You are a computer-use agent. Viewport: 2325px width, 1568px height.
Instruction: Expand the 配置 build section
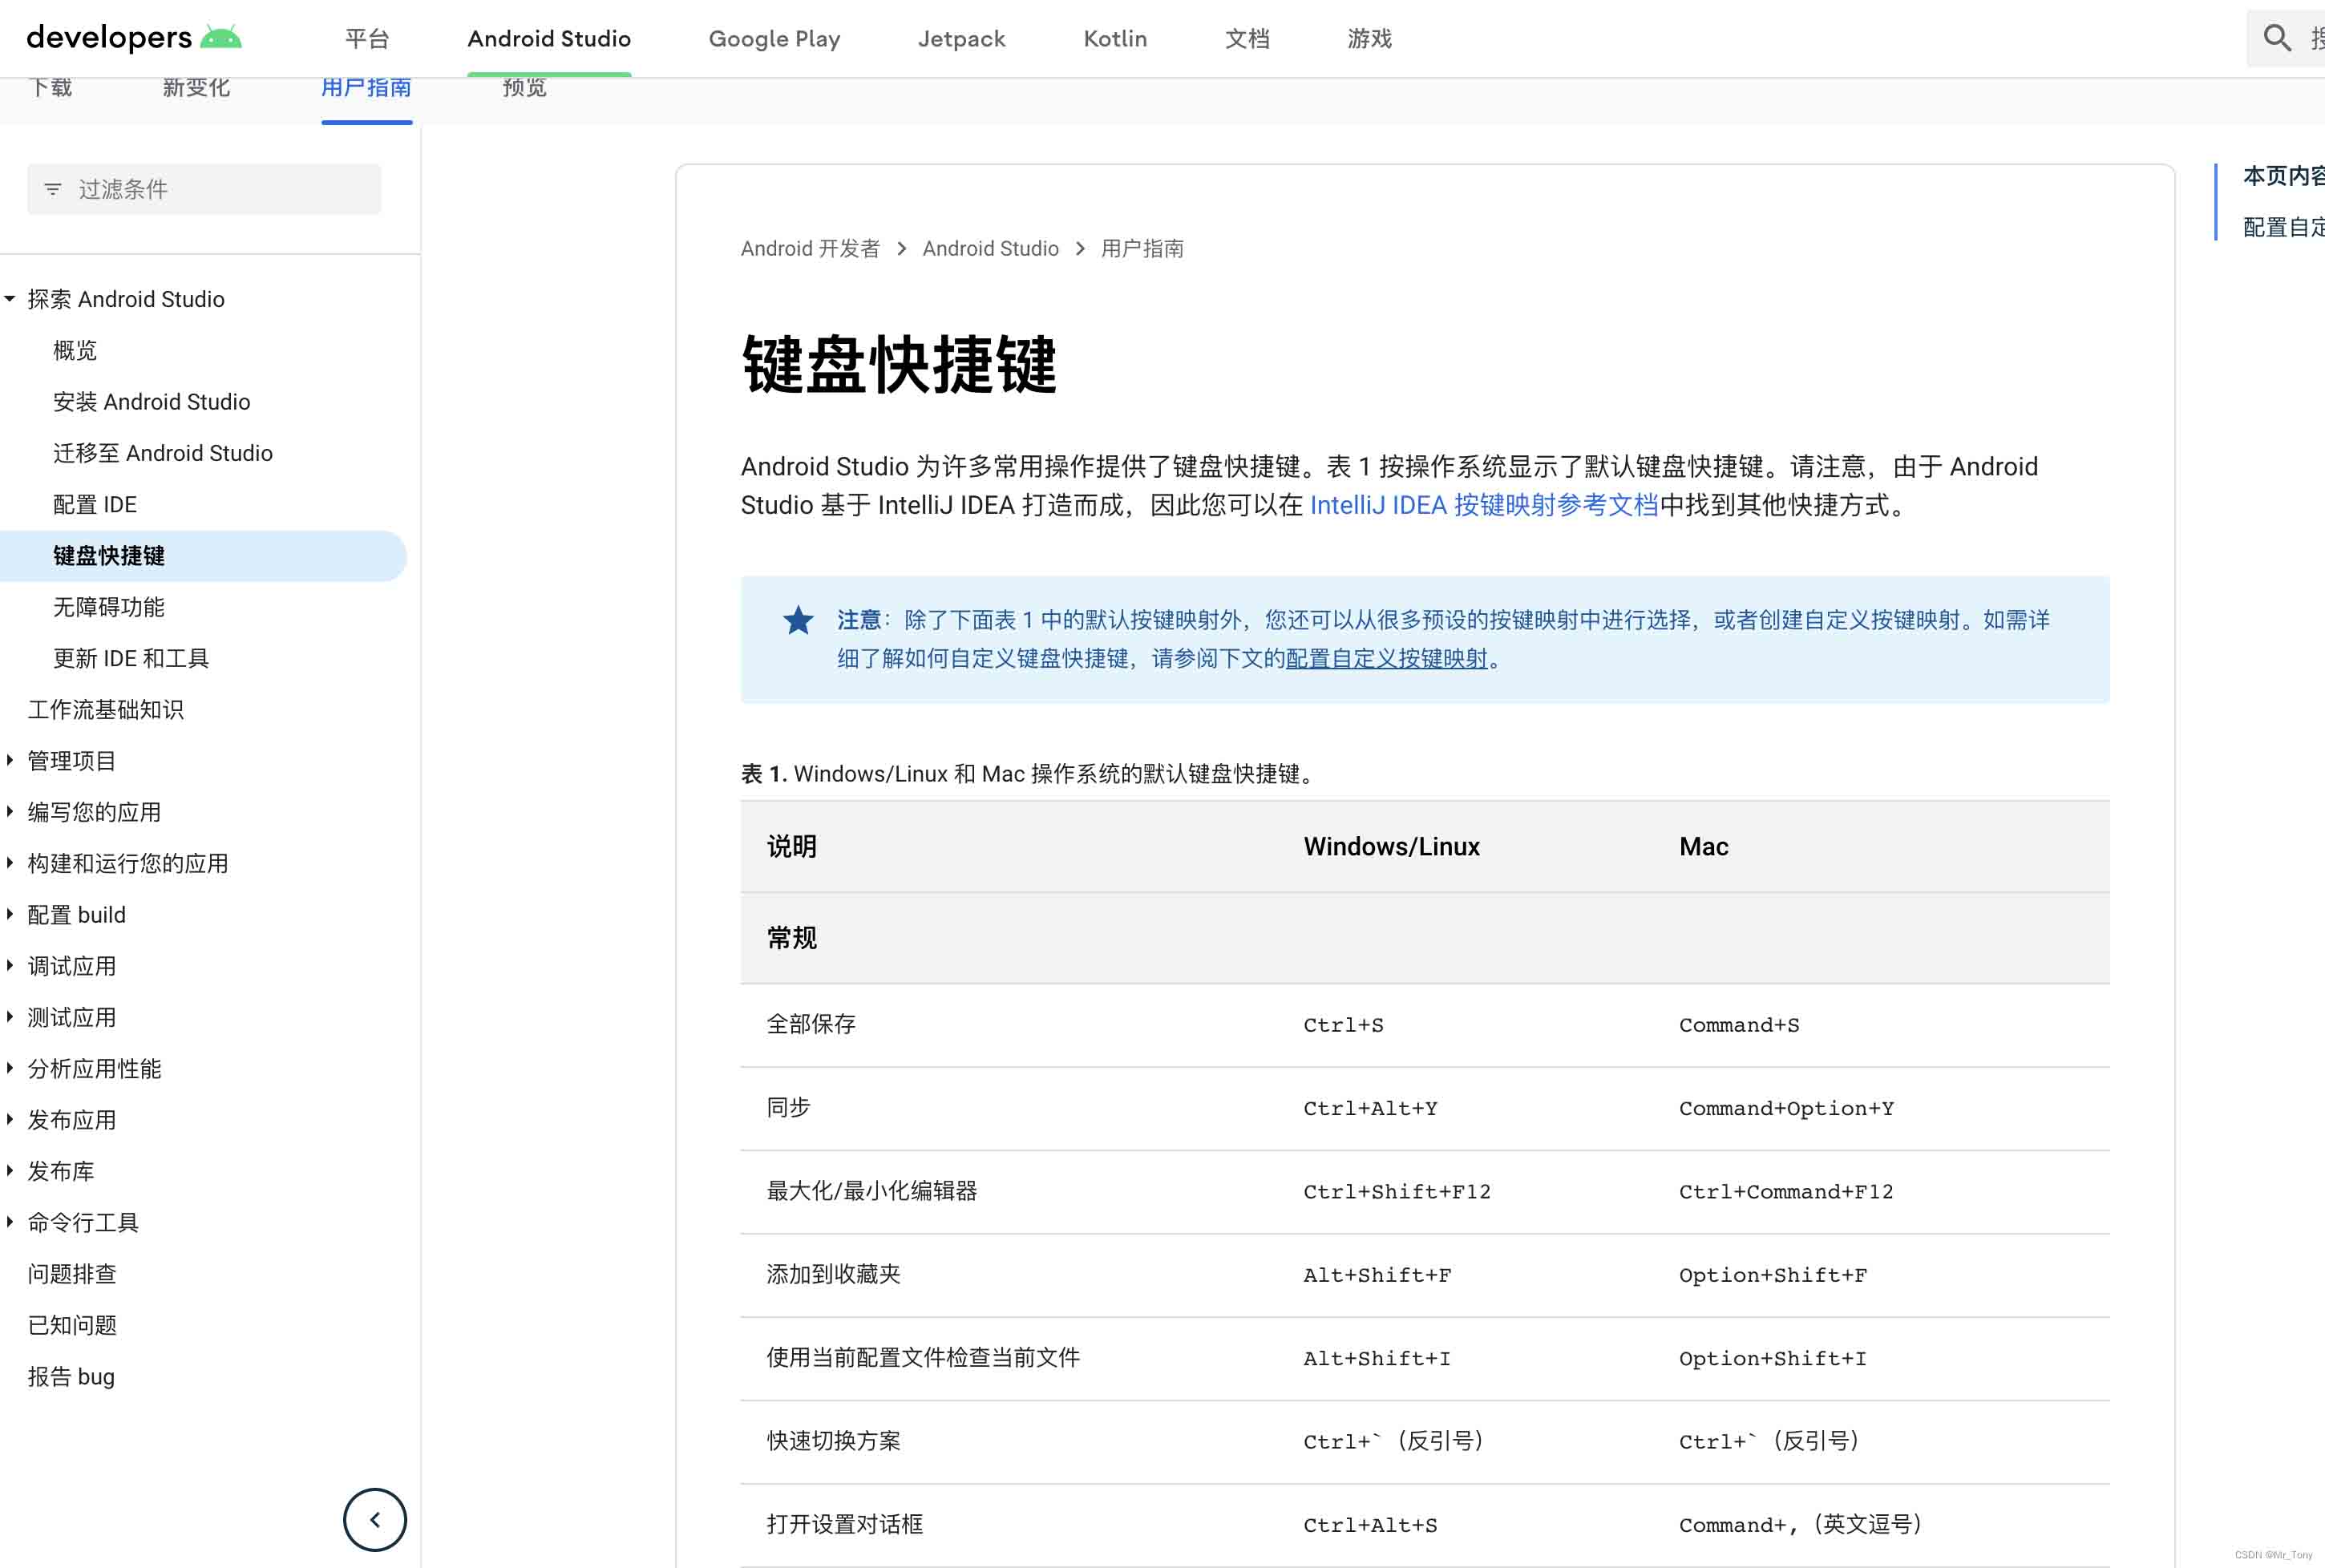[x=10, y=915]
